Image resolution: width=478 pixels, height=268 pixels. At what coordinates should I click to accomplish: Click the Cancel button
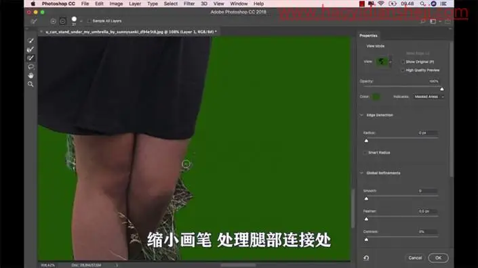coord(415,258)
